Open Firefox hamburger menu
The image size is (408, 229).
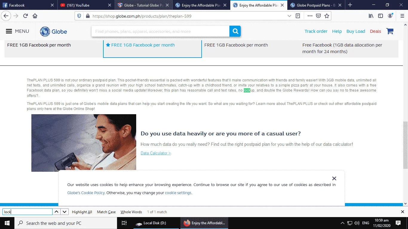point(402,16)
